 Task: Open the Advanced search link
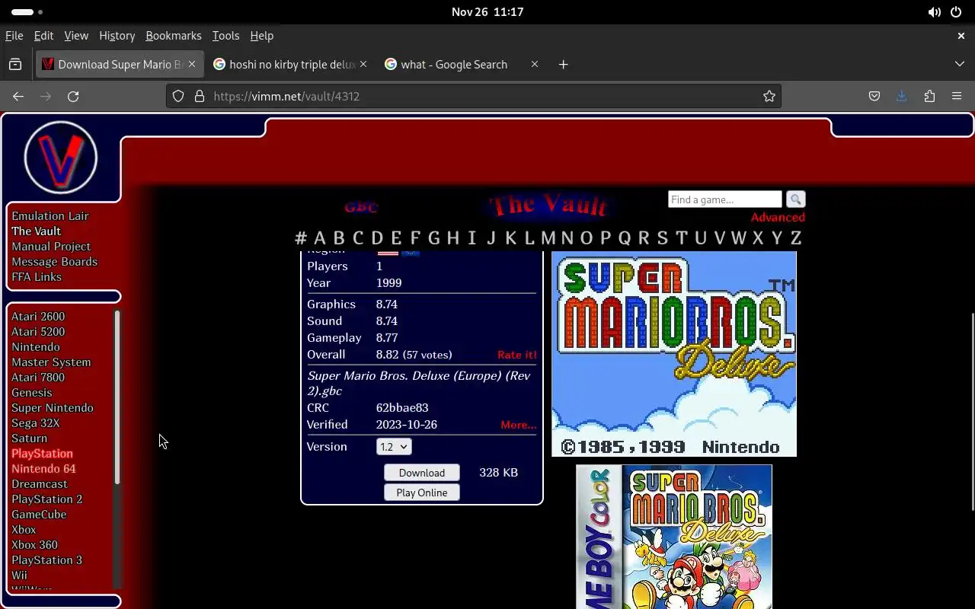click(778, 218)
